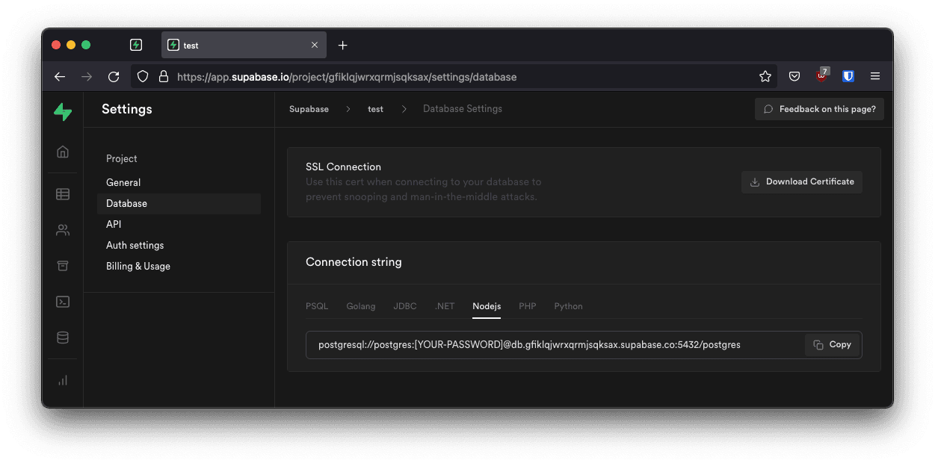Open Billing & Usage settings

click(138, 266)
